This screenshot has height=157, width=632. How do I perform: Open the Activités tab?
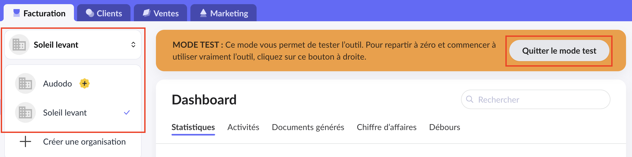pos(243,127)
